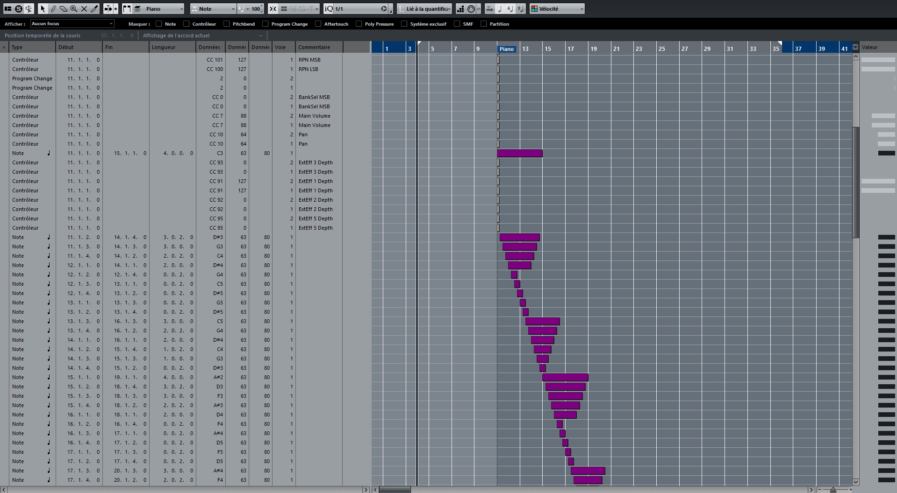The width and height of the screenshot is (897, 493).
Task: Toggle the Solo Editor button
Action: tap(19, 8)
